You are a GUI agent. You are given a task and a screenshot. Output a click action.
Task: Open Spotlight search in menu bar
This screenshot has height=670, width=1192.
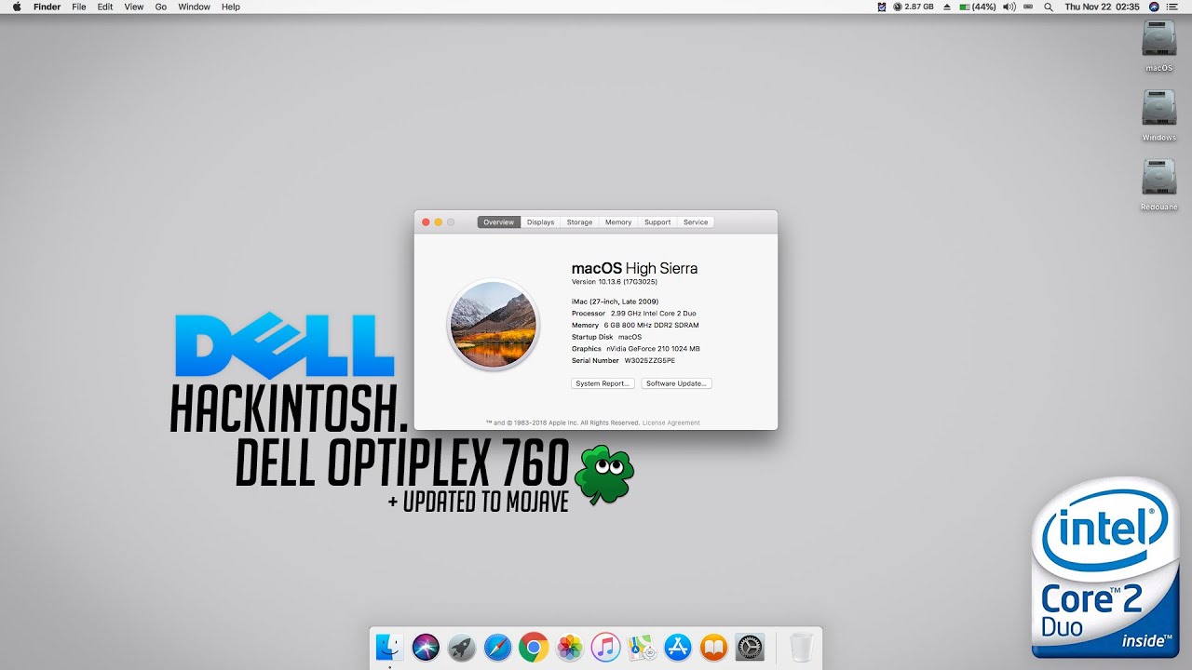tap(1049, 7)
